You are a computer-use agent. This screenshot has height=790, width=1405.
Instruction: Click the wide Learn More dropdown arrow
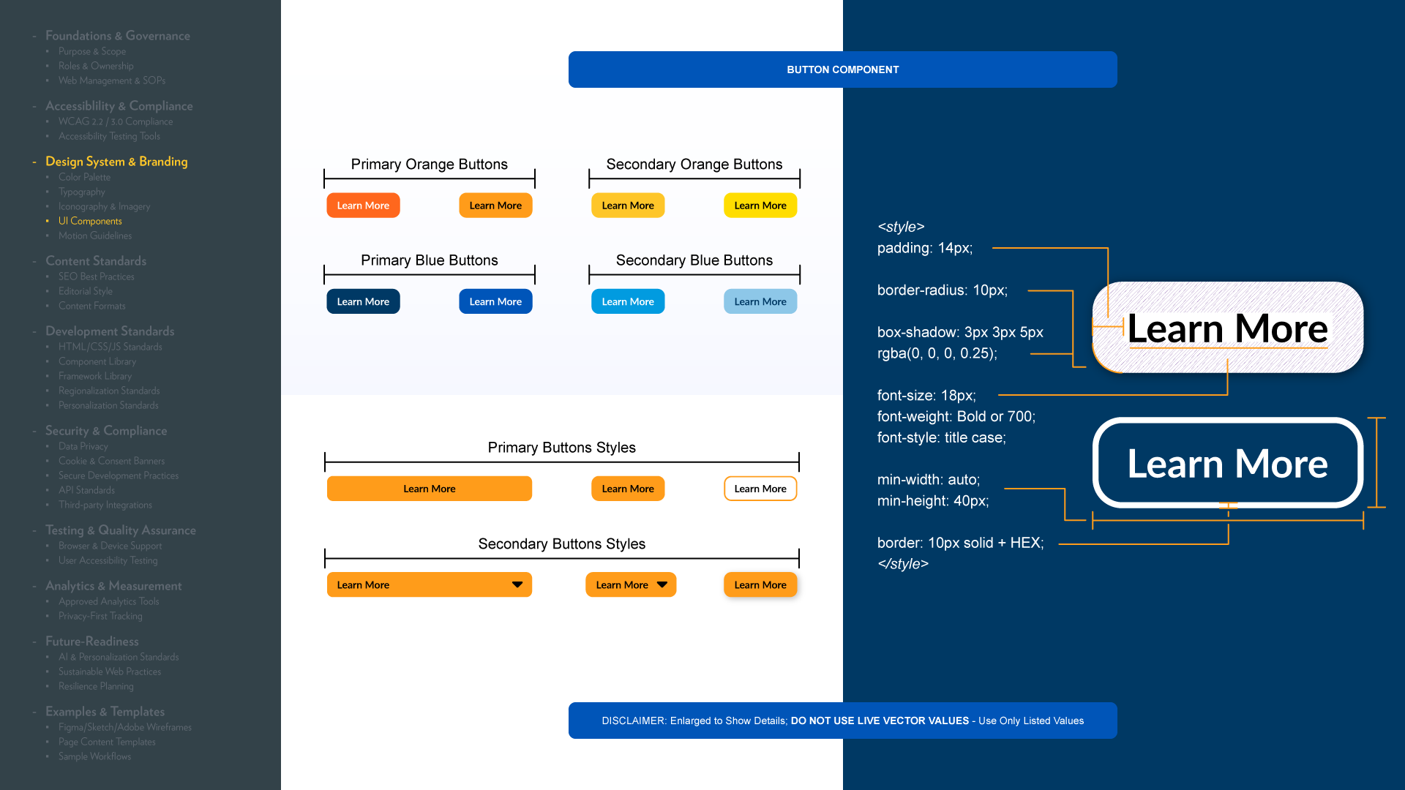coord(517,584)
